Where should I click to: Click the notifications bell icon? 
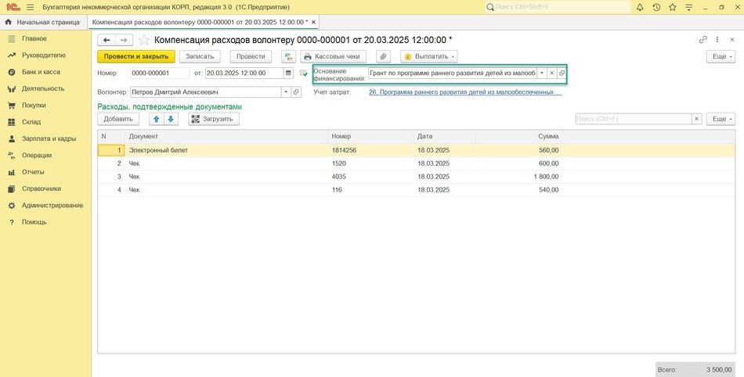(640, 7)
